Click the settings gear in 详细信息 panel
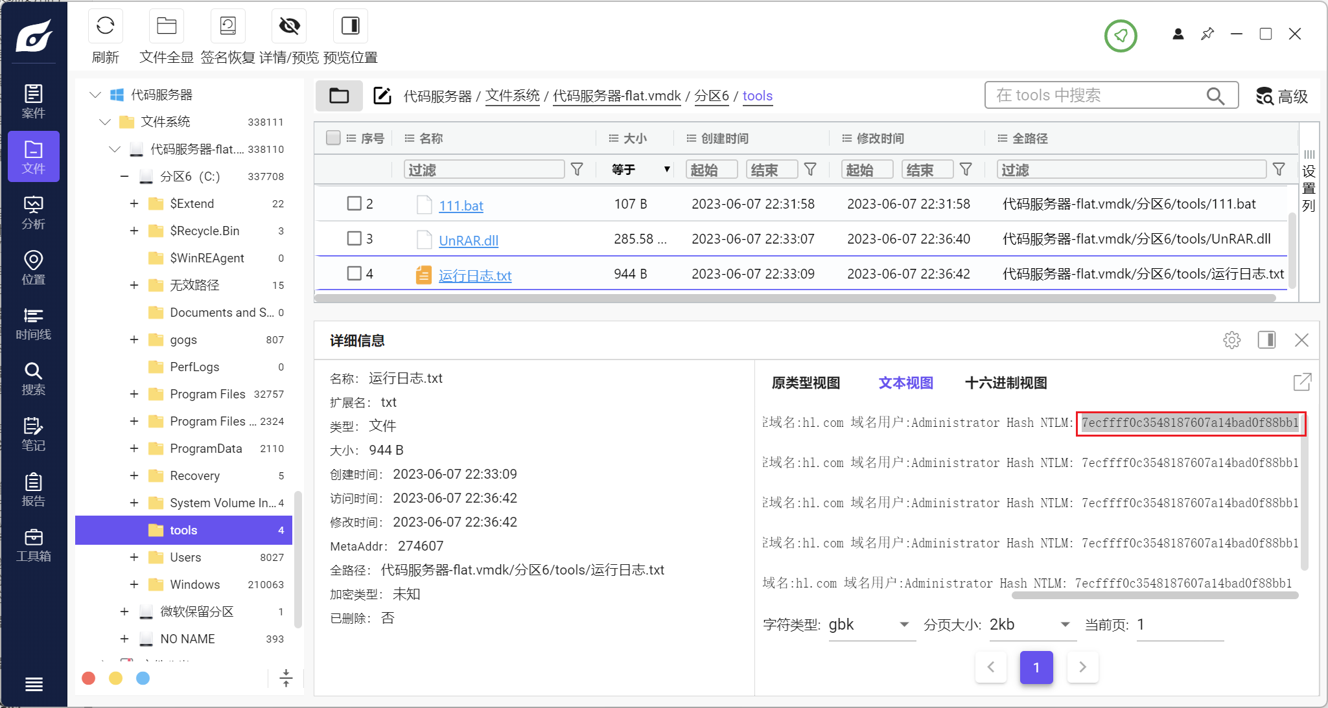1328x708 pixels. [x=1232, y=340]
